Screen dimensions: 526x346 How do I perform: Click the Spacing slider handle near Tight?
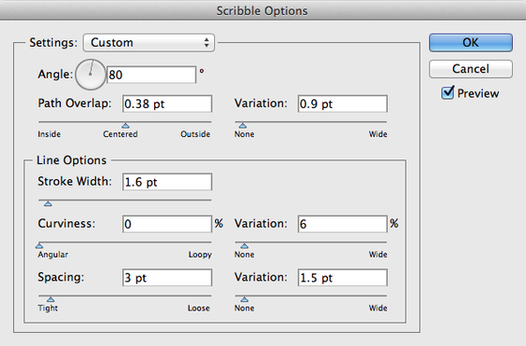point(51,299)
